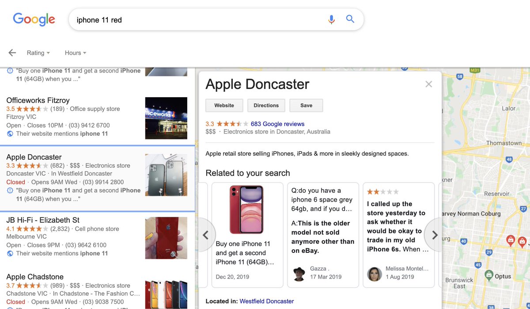Image resolution: width=530 pixels, height=309 pixels.
Task: Select JB Hi-Fi - Elizabeth St result
Action: pyautogui.click(x=43, y=220)
